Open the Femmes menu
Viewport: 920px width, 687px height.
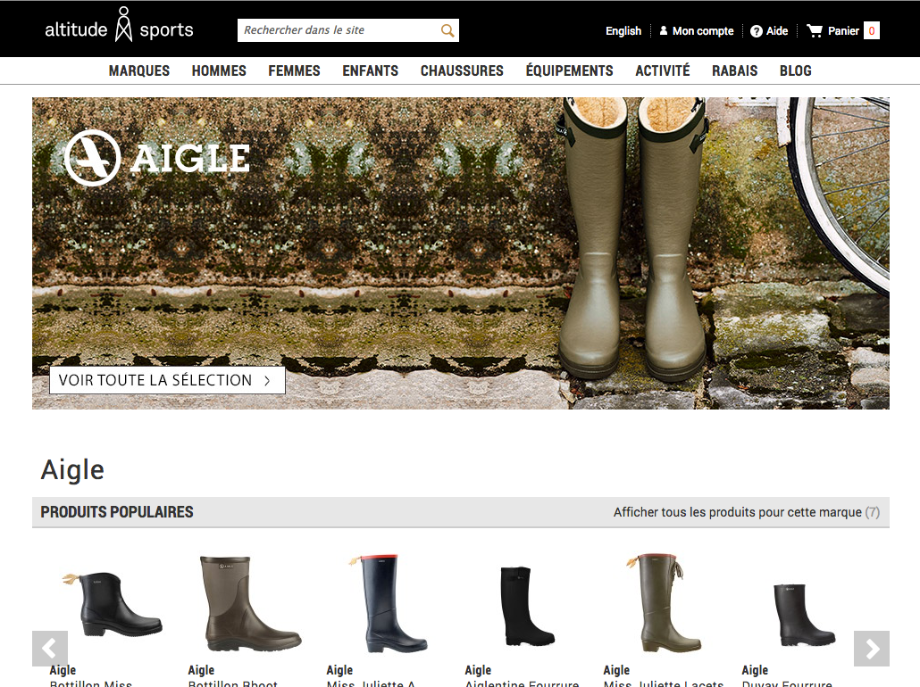click(x=294, y=70)
